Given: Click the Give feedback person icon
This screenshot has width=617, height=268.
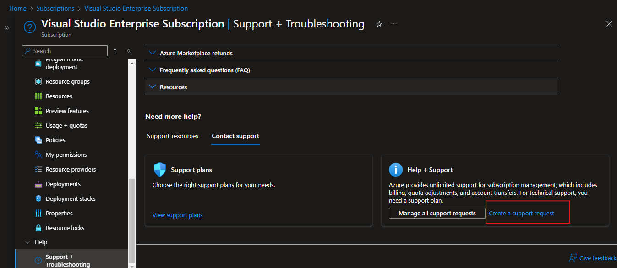Looking at the screenshot, I should pyautogui.click(x=573, y=258).
